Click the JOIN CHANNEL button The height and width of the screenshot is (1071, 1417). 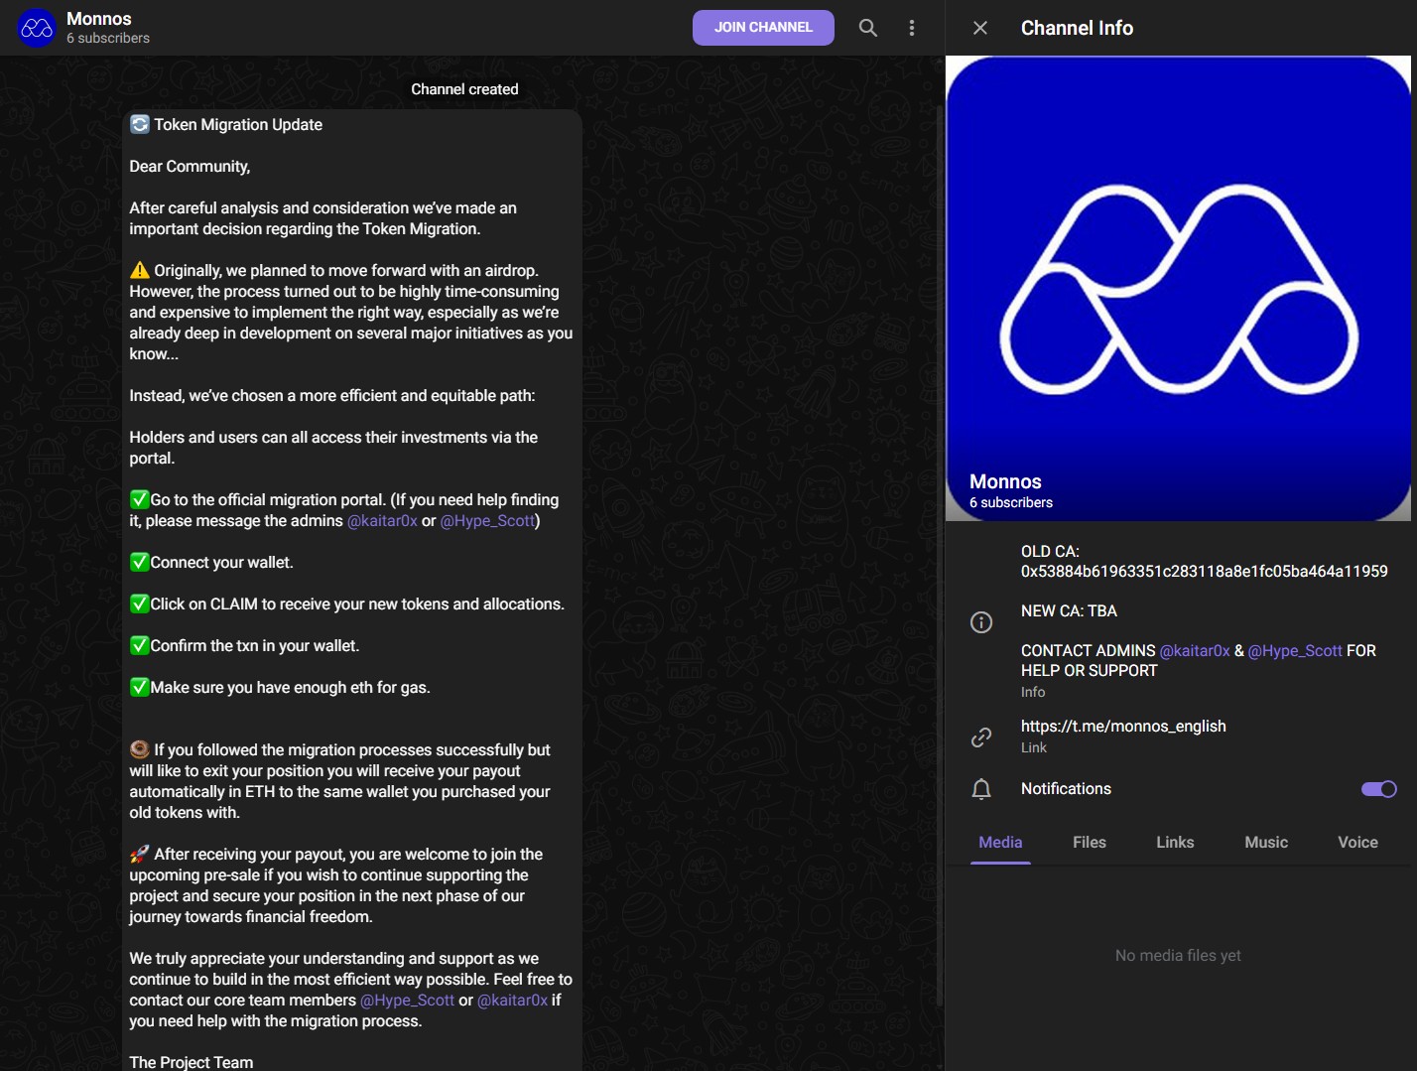pyautogui.click(x=763, y=28)
